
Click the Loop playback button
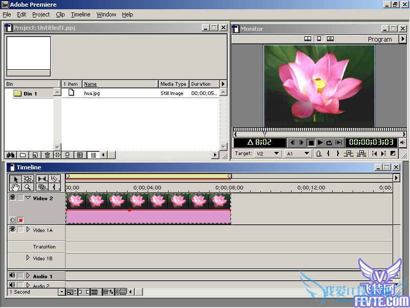tap(329, 143)
